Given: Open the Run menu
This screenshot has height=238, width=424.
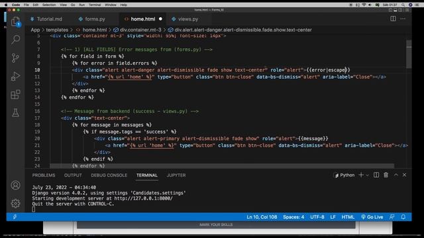Looking at the screenshot, I should click(82, 5).
